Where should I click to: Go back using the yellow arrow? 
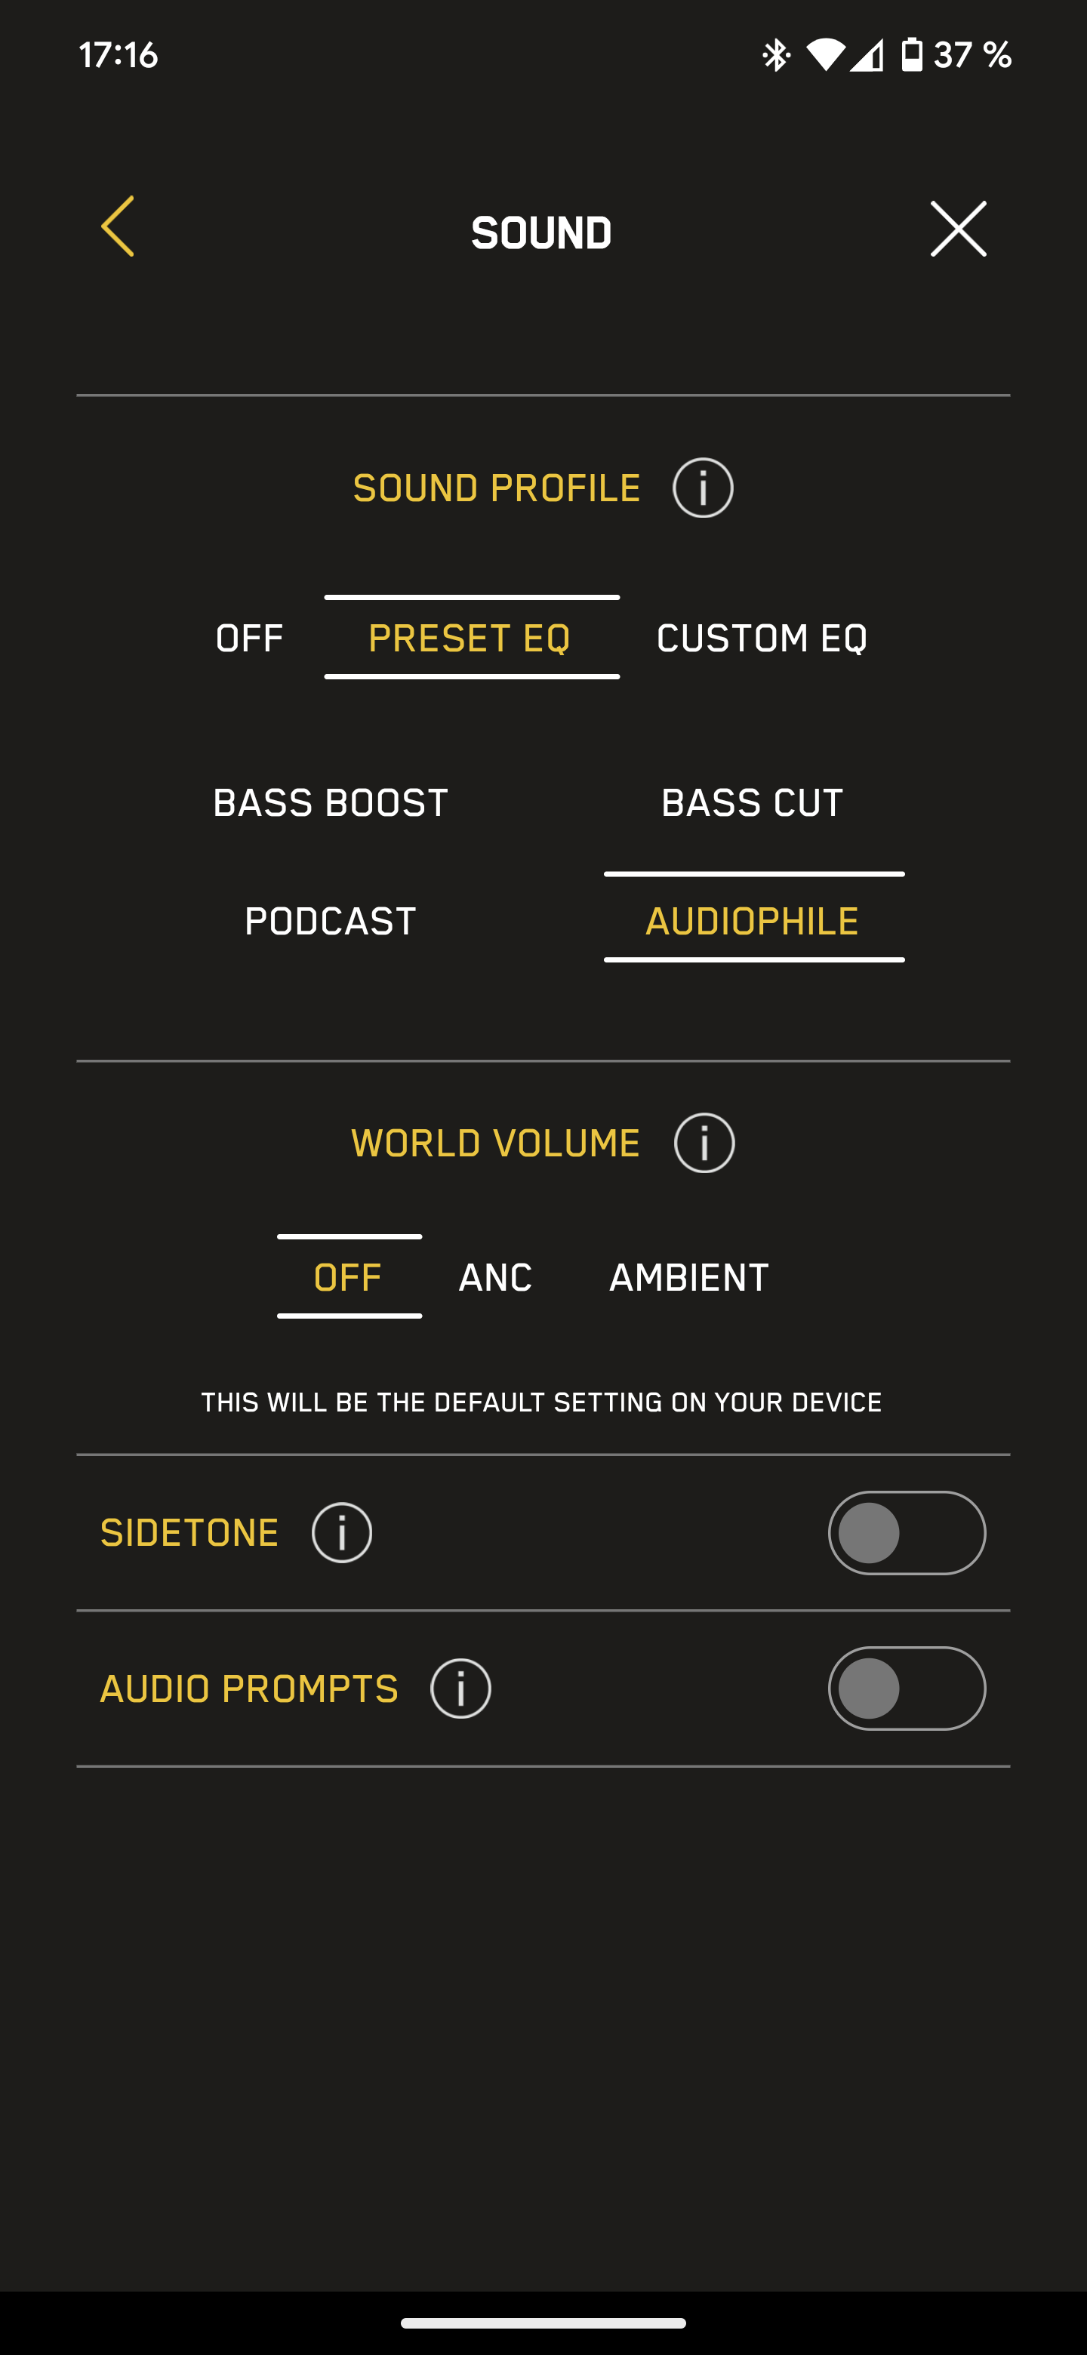pos(117,226)
